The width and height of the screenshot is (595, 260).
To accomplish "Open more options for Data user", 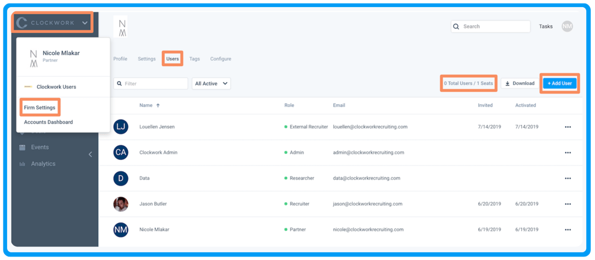I will (567, 179).
